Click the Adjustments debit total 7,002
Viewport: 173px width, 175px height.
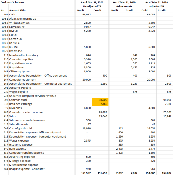120,173
